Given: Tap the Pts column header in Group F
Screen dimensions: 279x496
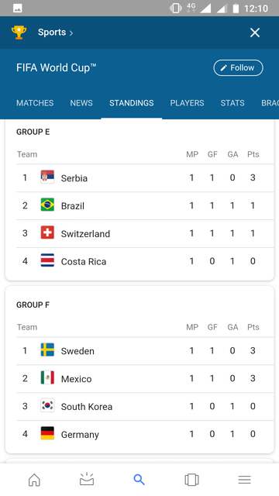Looking at the screenshot, I should click(x=253, y=327).
